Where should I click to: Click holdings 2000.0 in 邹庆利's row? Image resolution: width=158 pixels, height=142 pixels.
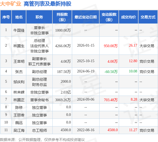click(x=66, y=81)
